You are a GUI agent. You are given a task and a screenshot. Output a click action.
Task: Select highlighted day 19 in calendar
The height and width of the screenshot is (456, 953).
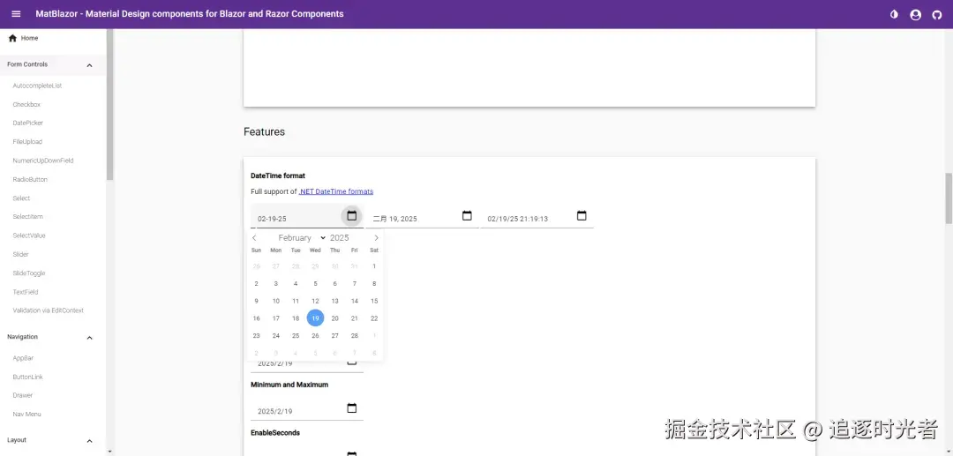coord(315,318)
